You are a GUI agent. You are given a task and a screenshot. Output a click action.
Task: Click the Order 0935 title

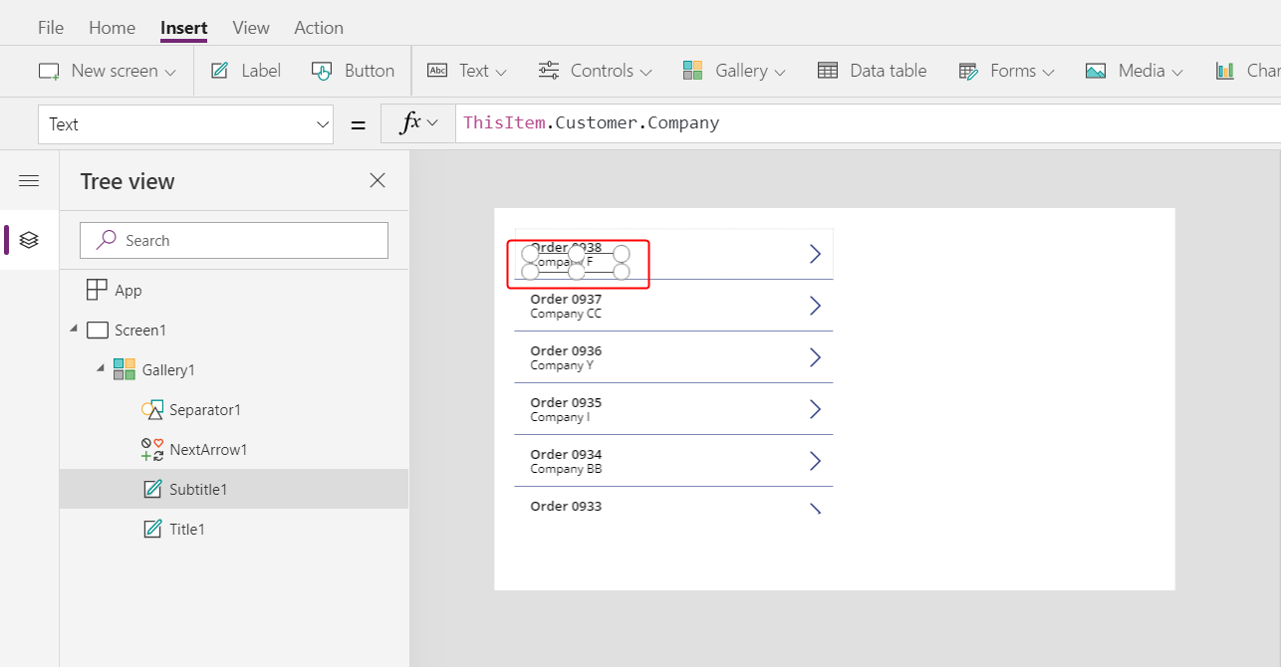coord(566,402)
